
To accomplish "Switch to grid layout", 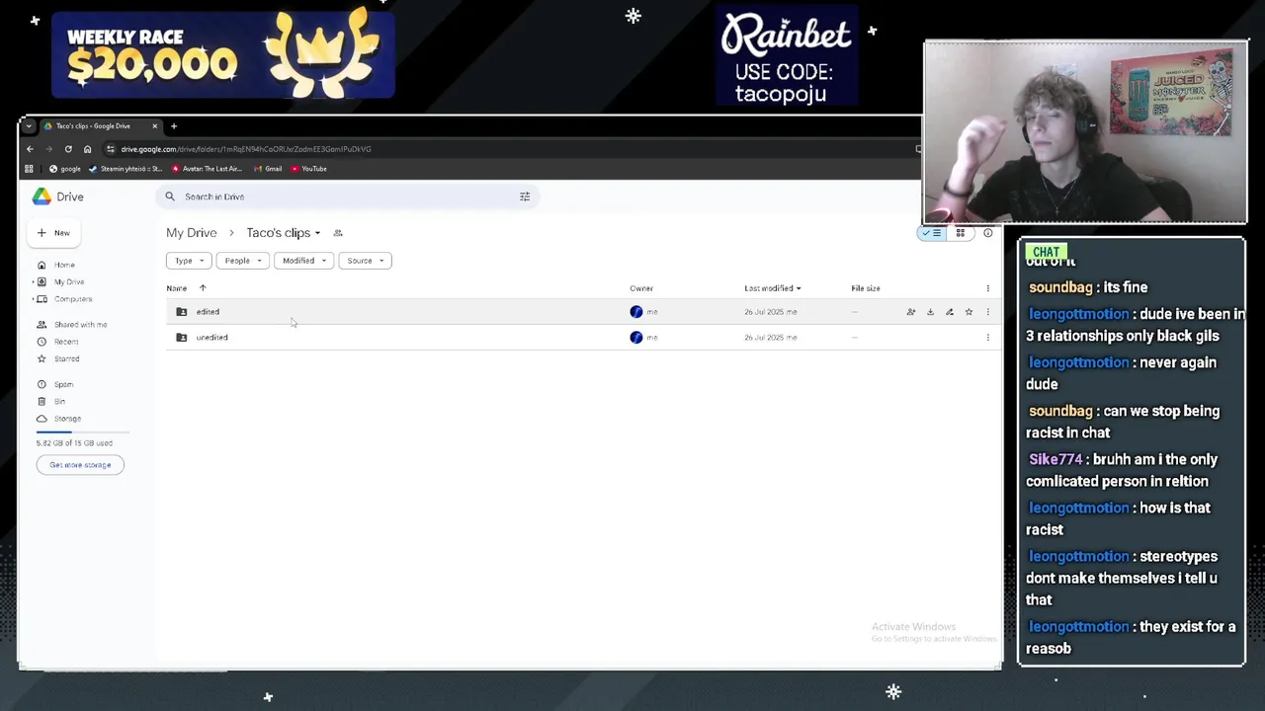I will coord(960,233).
